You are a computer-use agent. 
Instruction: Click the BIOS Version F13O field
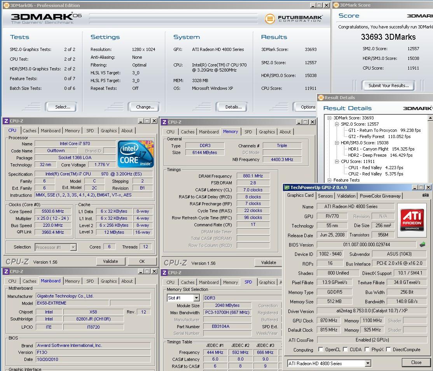(93, 352)
